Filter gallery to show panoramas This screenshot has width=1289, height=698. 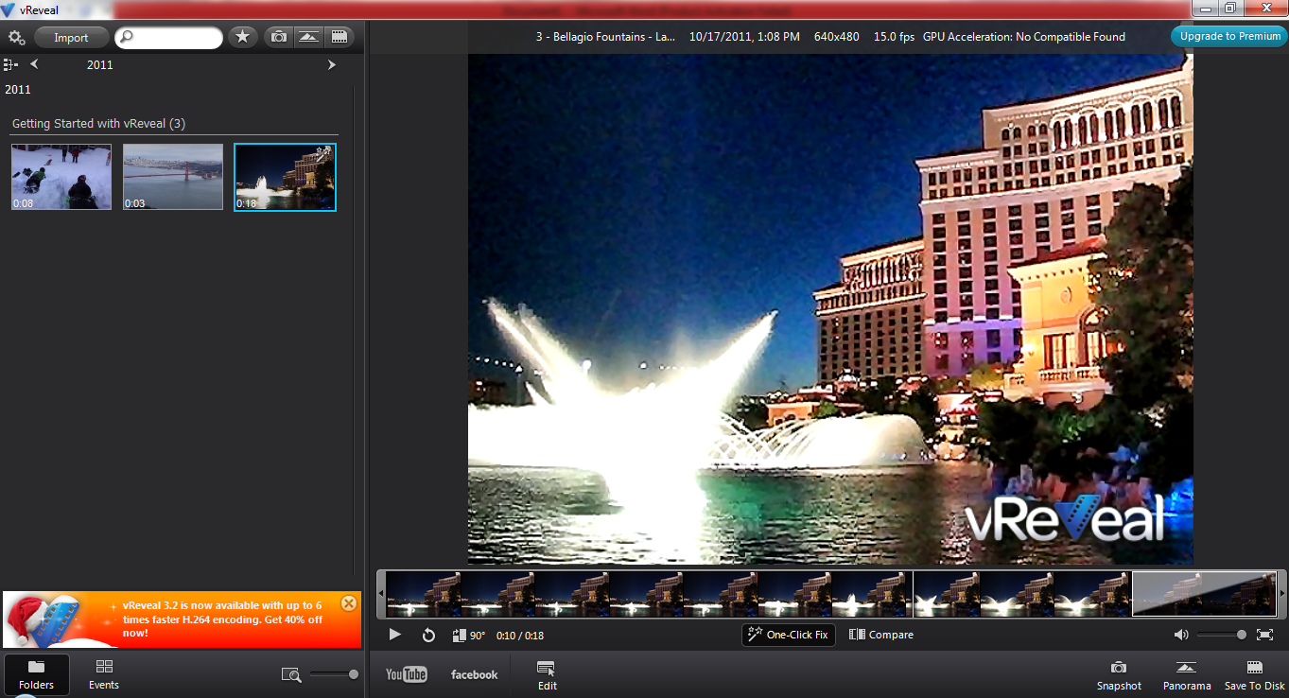click(308, 37)
